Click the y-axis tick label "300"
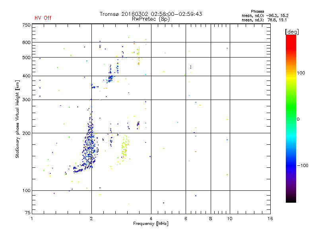The image size is (318, 238). [x=26, y=100]
